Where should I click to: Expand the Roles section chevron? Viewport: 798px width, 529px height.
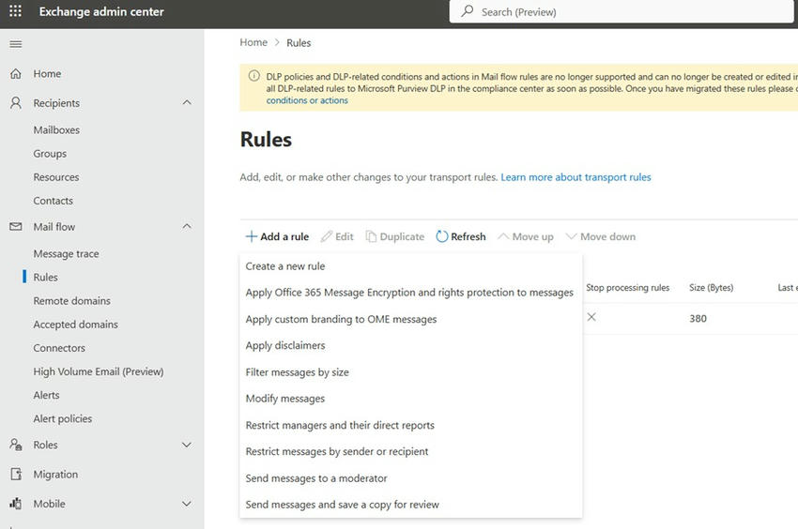187,445
